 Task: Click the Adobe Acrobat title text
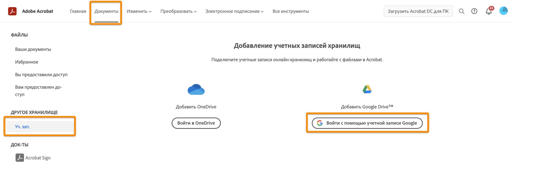38,11
